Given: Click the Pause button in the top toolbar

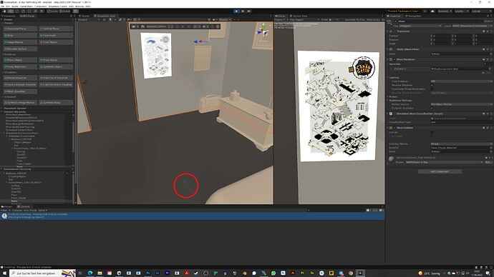Looking at the screenshot, I should pos(243,11).
